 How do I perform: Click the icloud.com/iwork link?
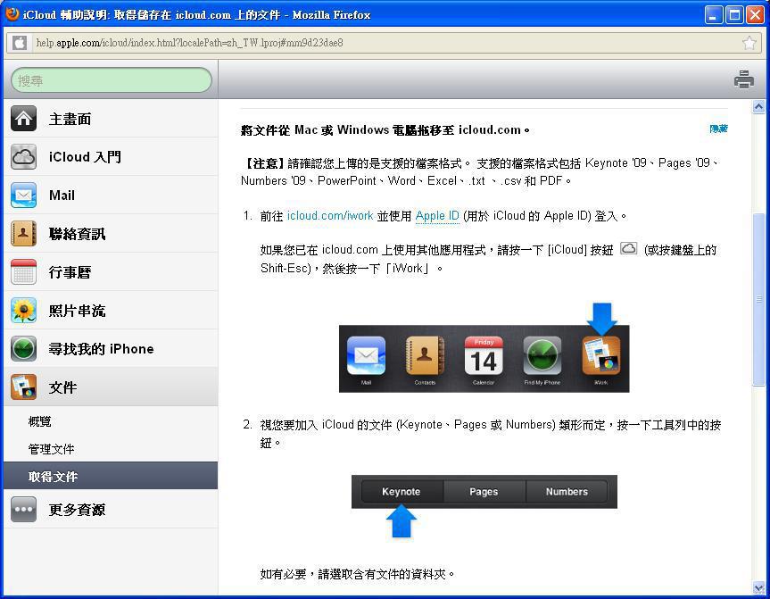pyautogui.click(x=330, y=216)
